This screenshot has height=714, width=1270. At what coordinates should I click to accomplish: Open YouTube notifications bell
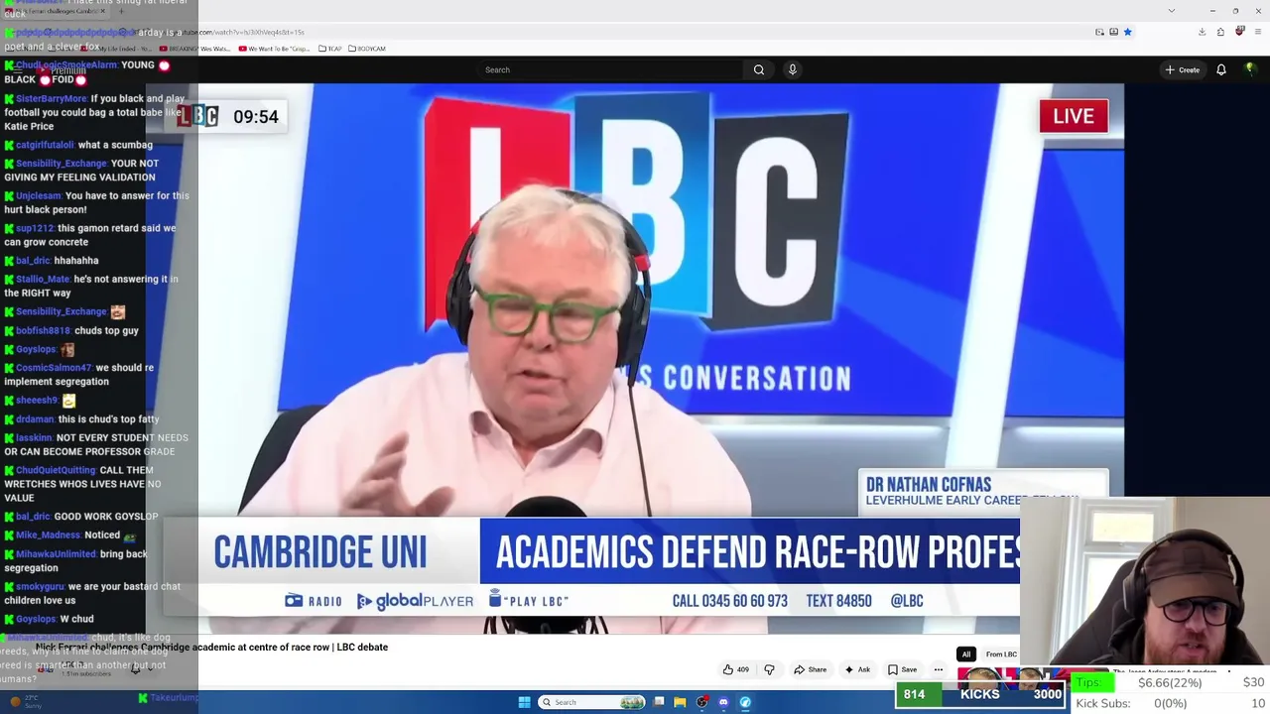[1221, 69]
